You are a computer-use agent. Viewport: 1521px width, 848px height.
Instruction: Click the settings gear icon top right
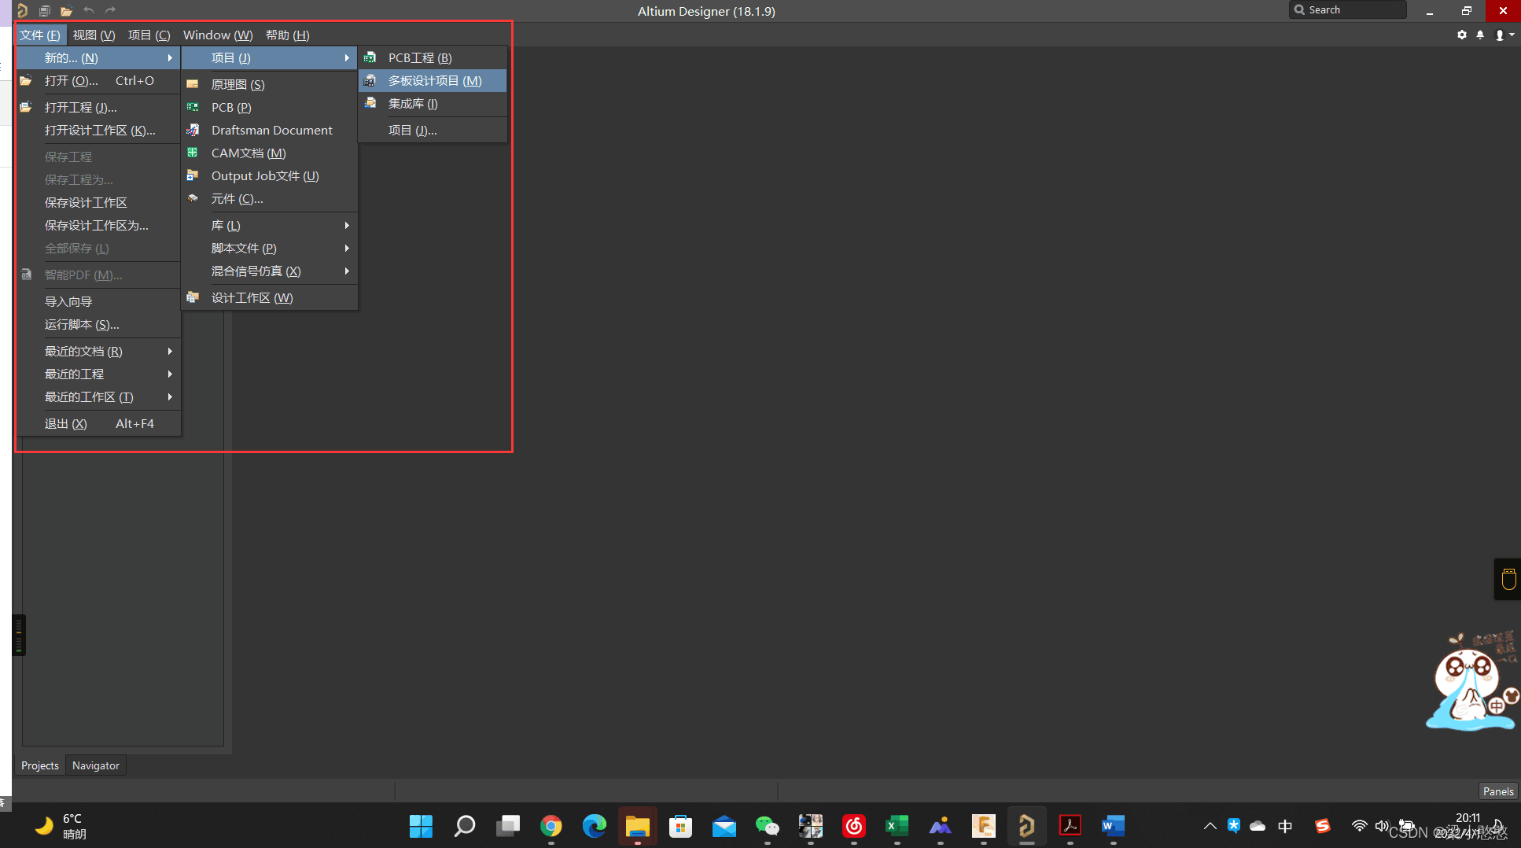tap(1462, 35)
